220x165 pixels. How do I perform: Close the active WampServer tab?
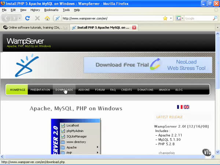(134, 27)
